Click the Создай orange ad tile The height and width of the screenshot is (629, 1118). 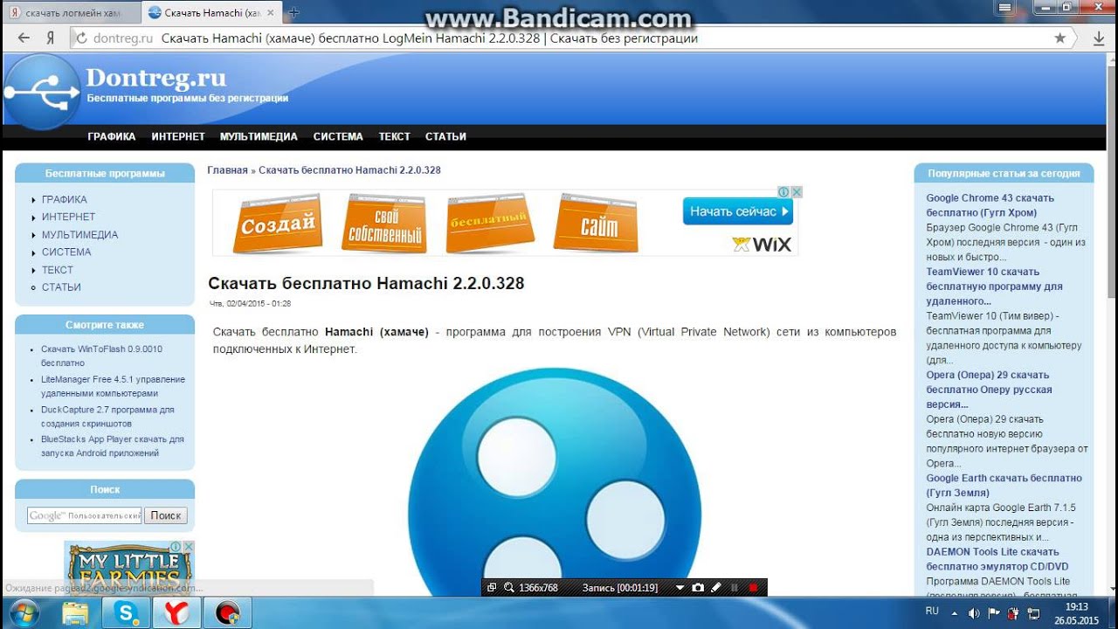pyautogui.click(x=277, y=224)
